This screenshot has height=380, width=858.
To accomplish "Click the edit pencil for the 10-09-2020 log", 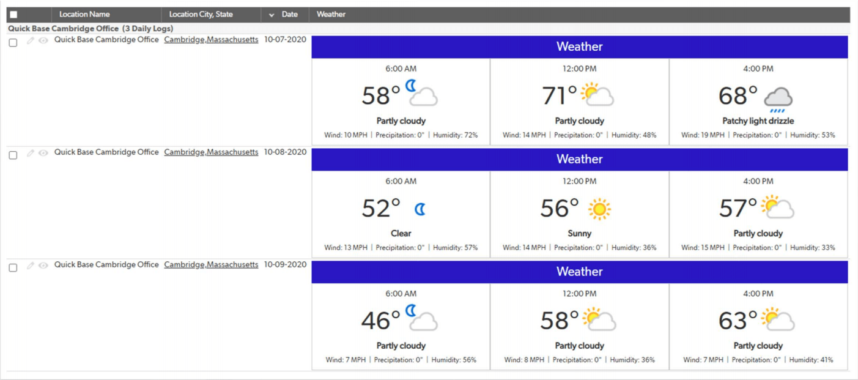I will 31,264.
